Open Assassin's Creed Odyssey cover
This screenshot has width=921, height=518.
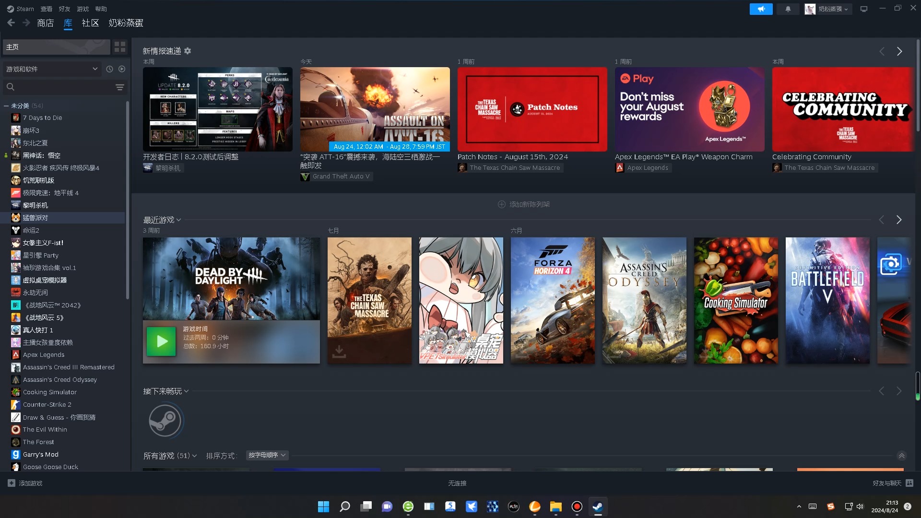(644, 300)
